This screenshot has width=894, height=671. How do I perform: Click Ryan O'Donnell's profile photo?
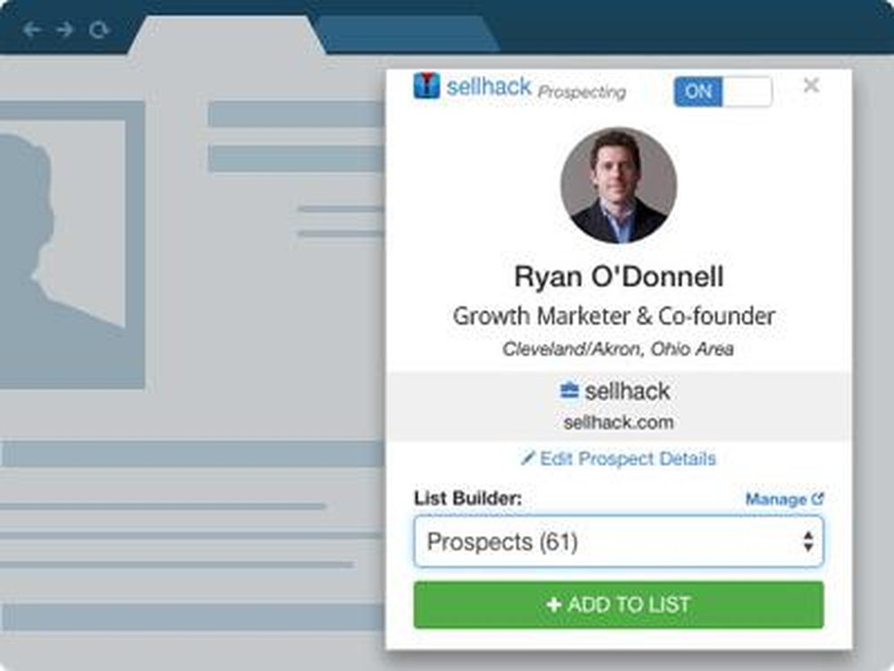click(619, 185)
